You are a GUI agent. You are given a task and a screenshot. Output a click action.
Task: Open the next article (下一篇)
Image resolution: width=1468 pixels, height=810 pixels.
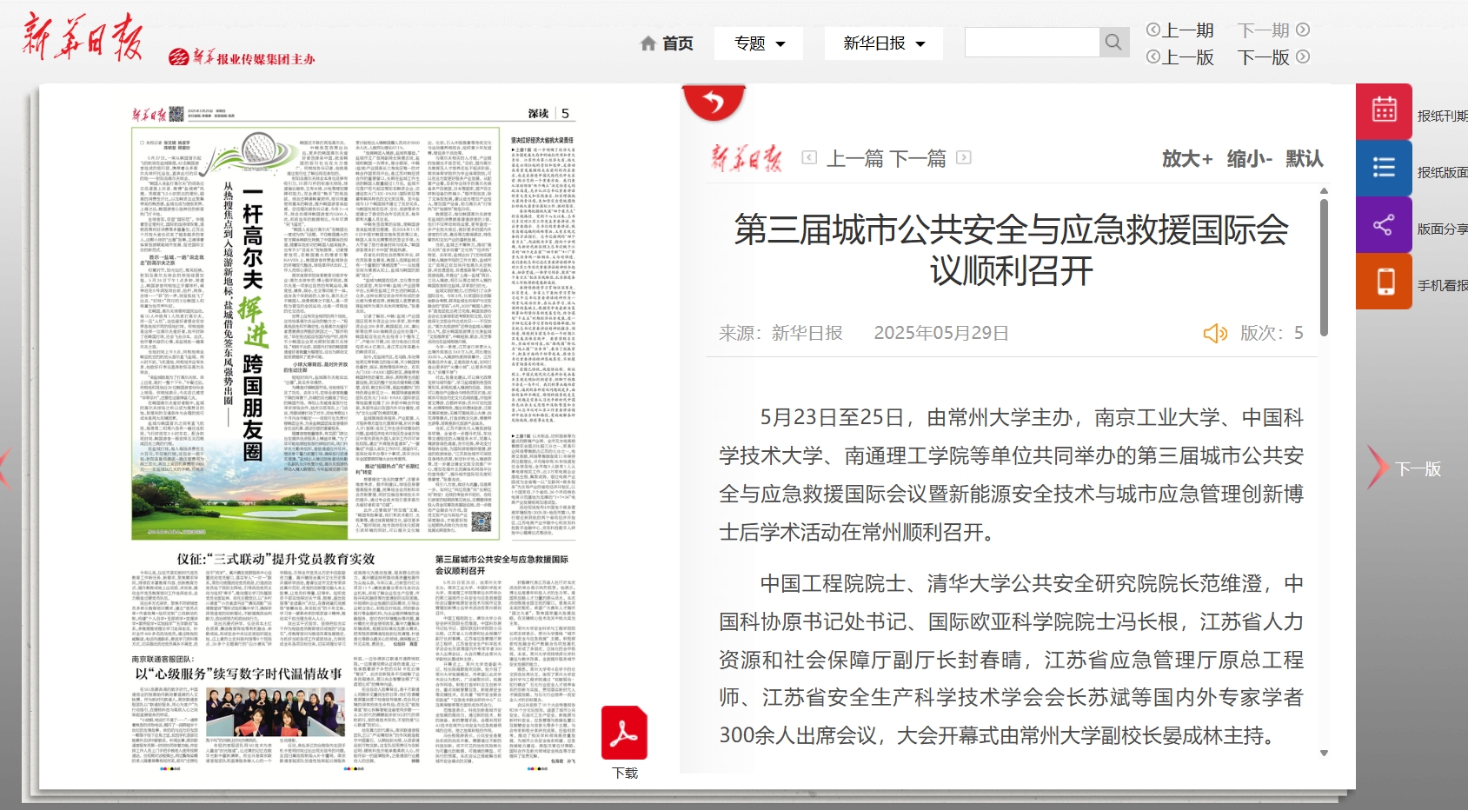pyautogui.click(x=918, y=158)
